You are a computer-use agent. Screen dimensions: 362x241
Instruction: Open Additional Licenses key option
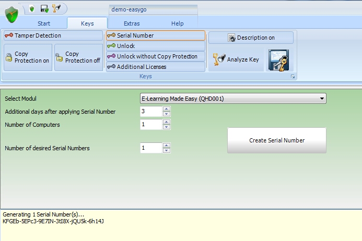(155, 67)
